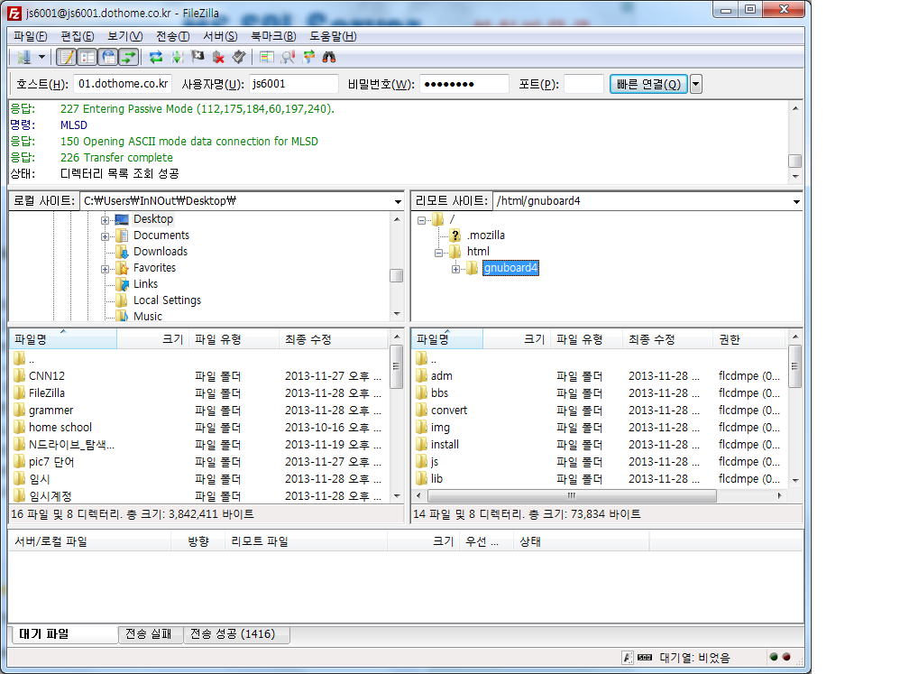Expand the gnuboard4 remote tree node
The image size is (909, 674).
coord(455,268)
